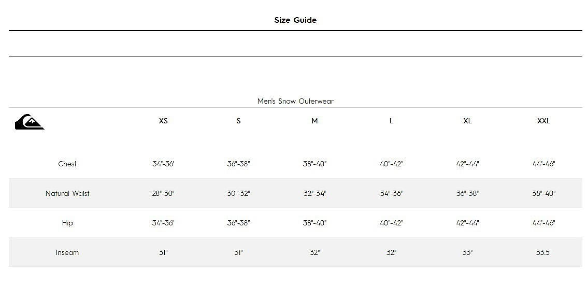Click the Men's Snow Outerwear title
This screenshot has width=587, height=300.
point(295,101)
